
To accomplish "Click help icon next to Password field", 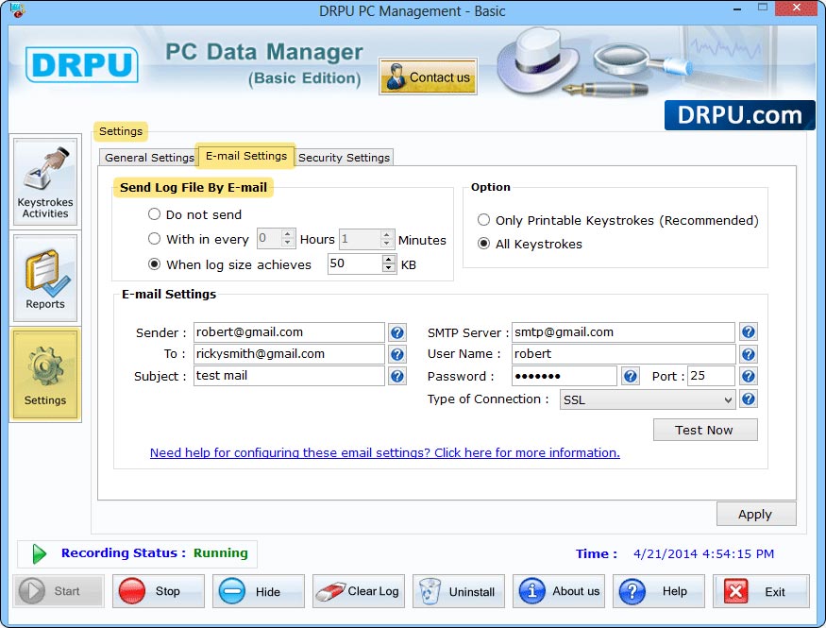I will (x=630, y=376).
